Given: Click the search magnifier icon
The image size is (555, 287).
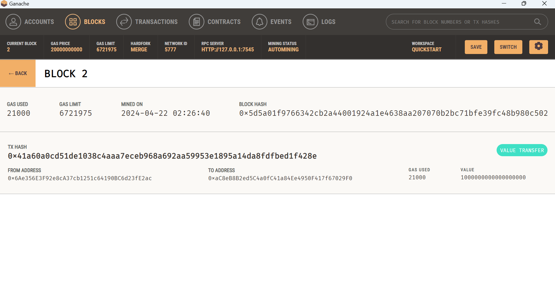Looking at the screenshot, I should coord(537,22).
